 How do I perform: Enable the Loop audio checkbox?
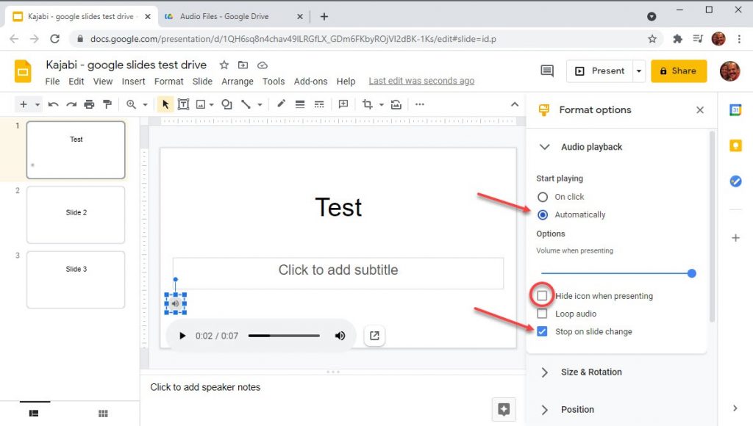click(x=542, y=314)
